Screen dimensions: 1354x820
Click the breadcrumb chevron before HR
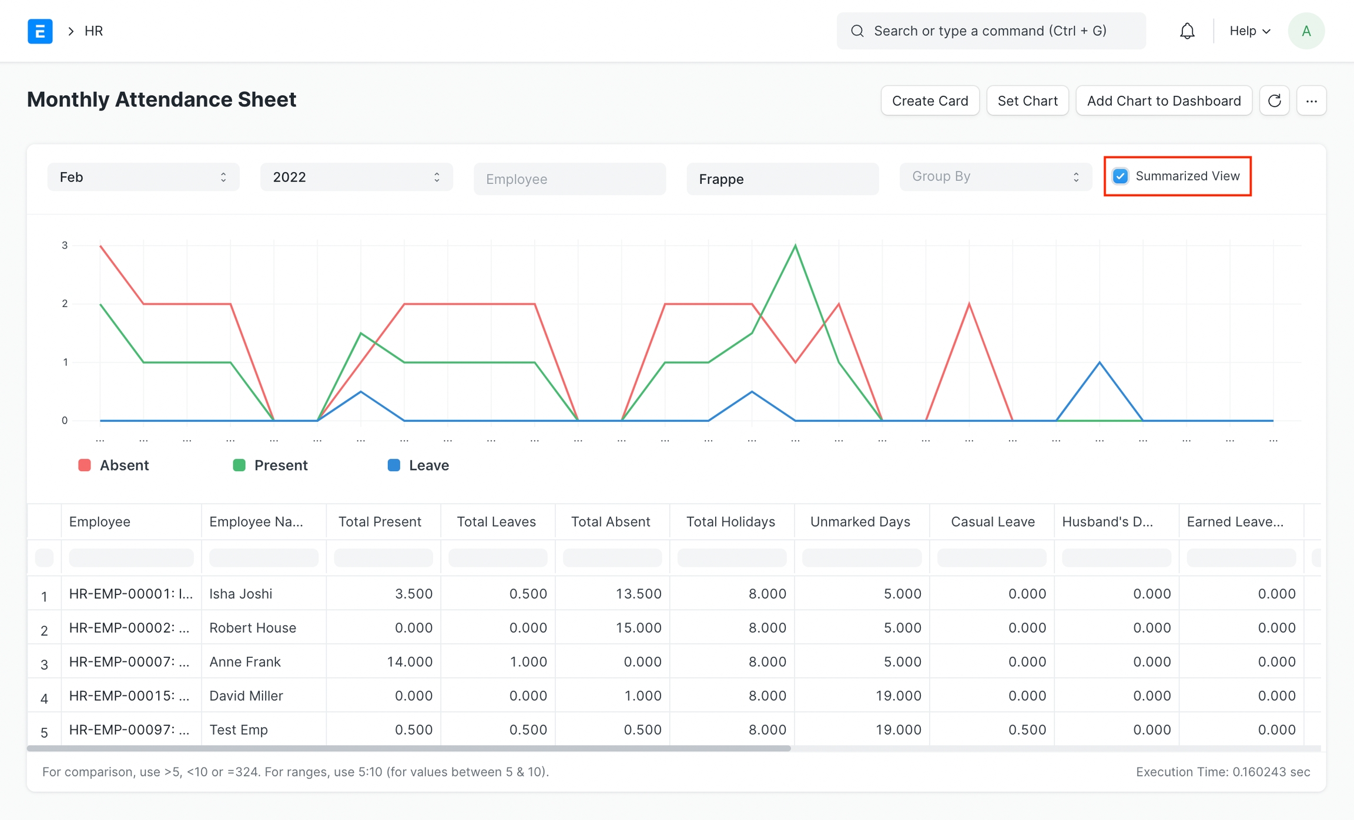(x=71, y=31)
